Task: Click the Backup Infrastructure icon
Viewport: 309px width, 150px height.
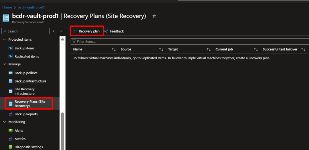Action: coord(11,81)
